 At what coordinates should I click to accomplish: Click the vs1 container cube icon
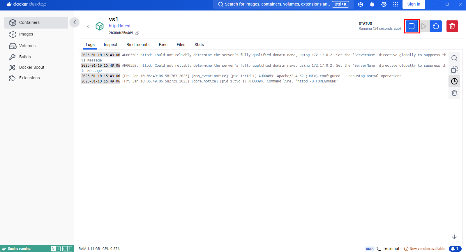point(100,26)
